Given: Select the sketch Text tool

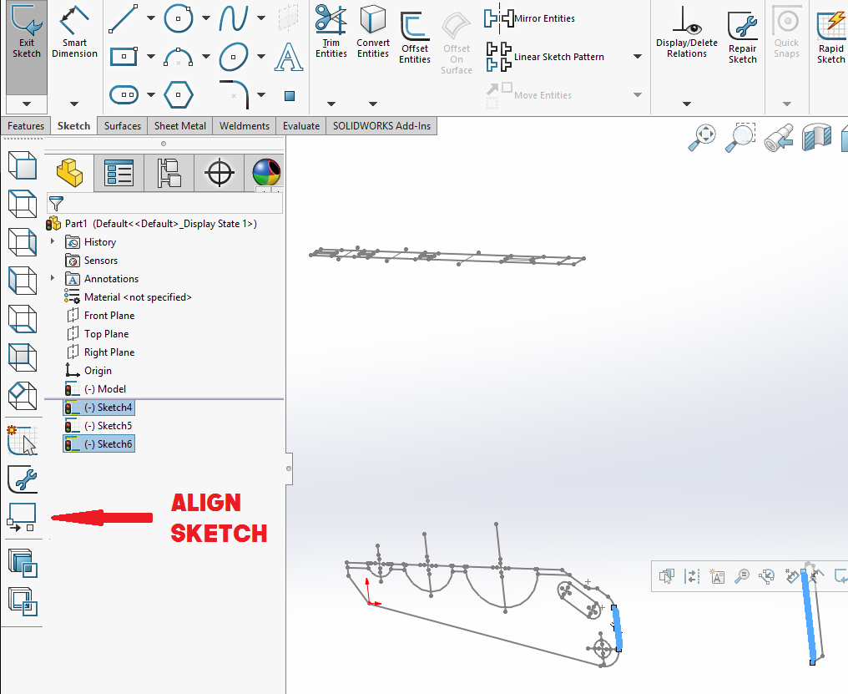Looking at the screenshot, I should (x=288, y=57).
